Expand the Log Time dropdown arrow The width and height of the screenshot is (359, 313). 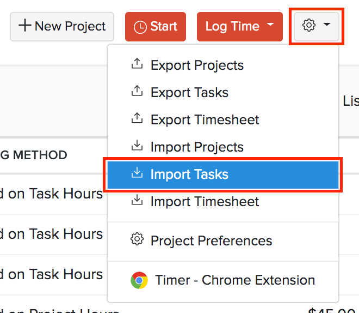tap(270, 26)
